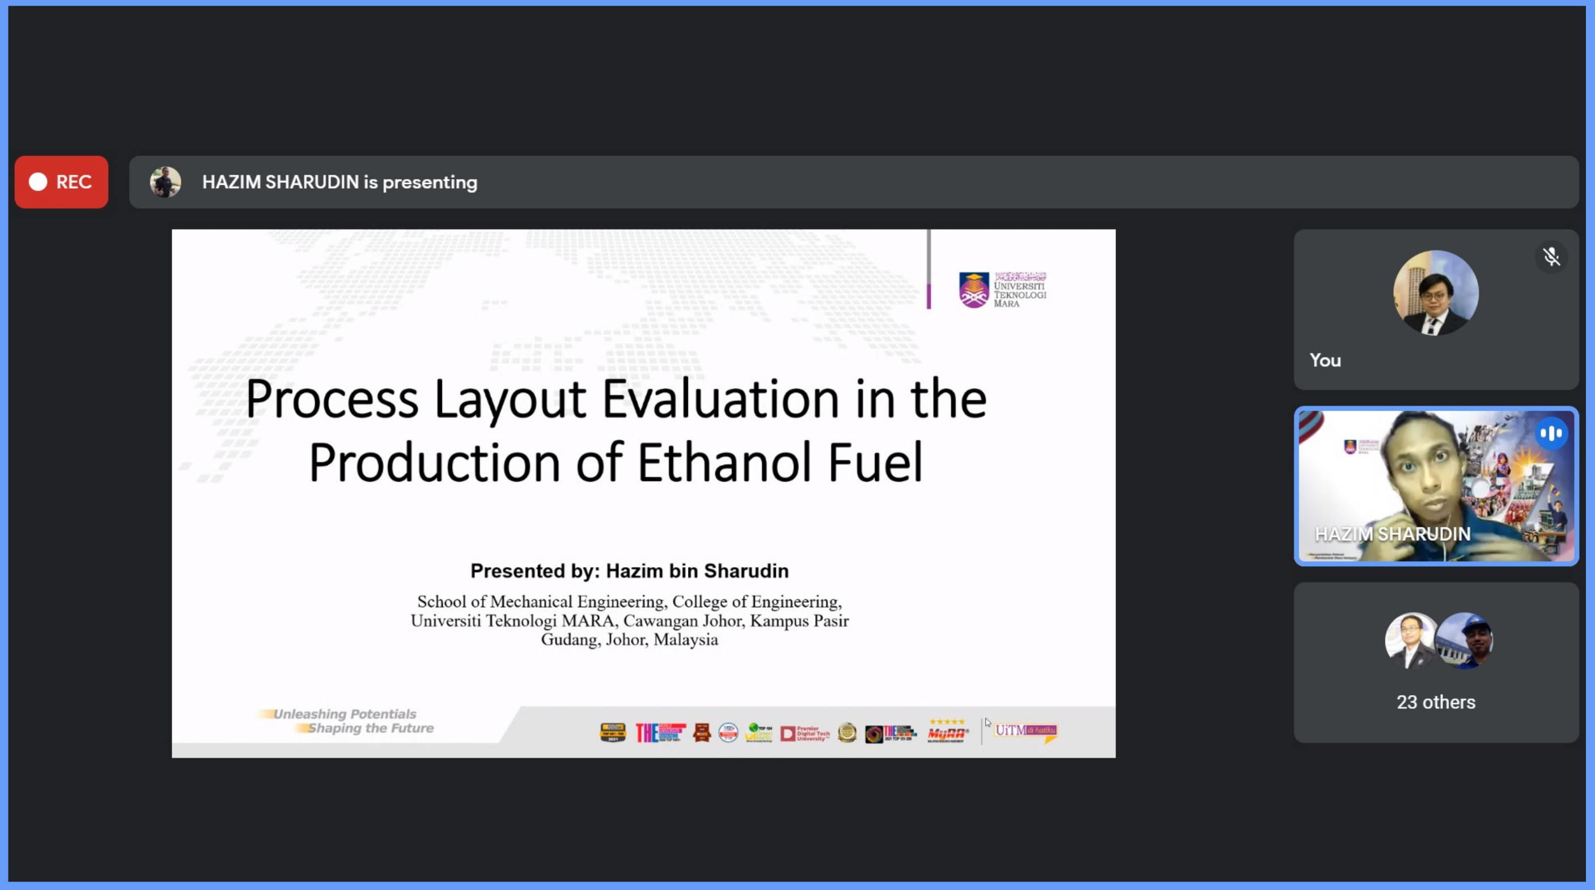
Task: Click the UI GreenMetric logo in footer
Action: click(758, 732)
